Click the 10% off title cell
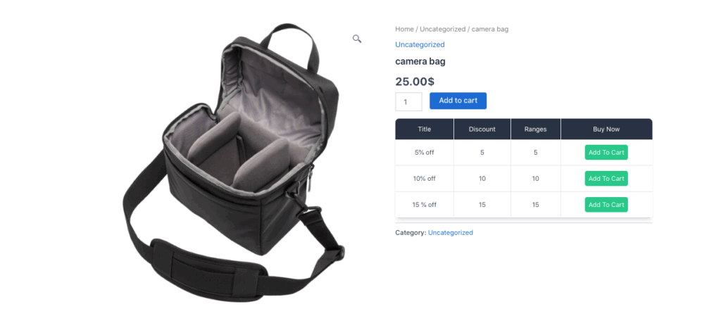This screenshot has width=721, height=311. pos(425,179)
